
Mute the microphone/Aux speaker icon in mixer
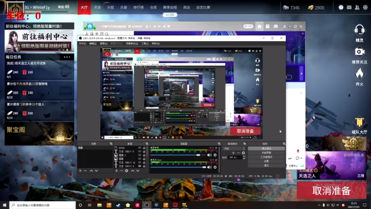210,167
